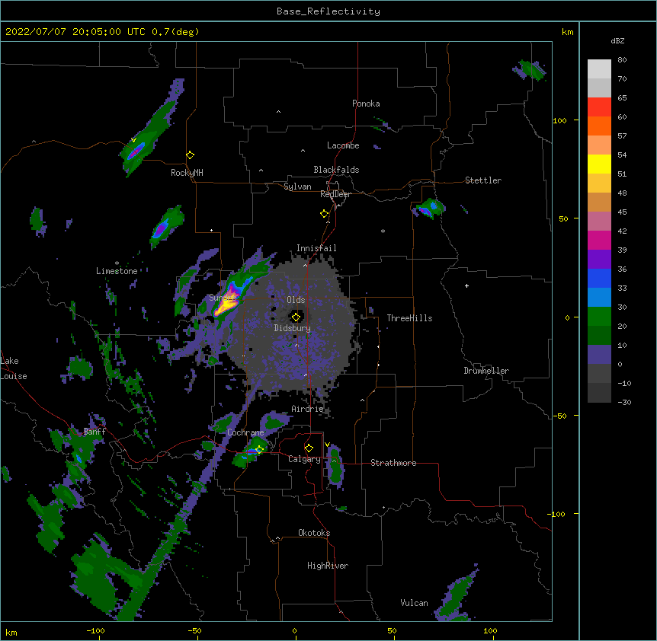Viewport: 657px width, 641px height.
Task: Click the Cochrane town label
Action: (245, 432)
